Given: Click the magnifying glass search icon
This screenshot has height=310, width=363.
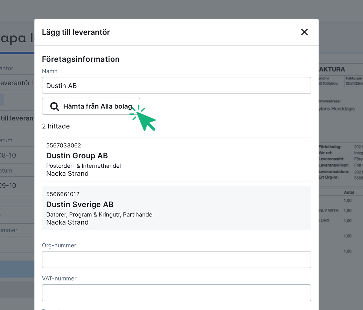Looking at the screenshot, I should 55,106.
